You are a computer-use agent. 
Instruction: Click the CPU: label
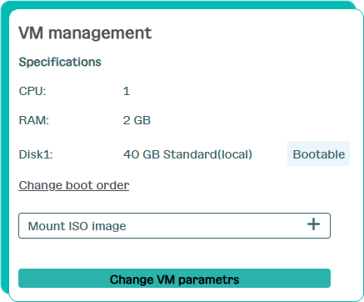[32, 91]
